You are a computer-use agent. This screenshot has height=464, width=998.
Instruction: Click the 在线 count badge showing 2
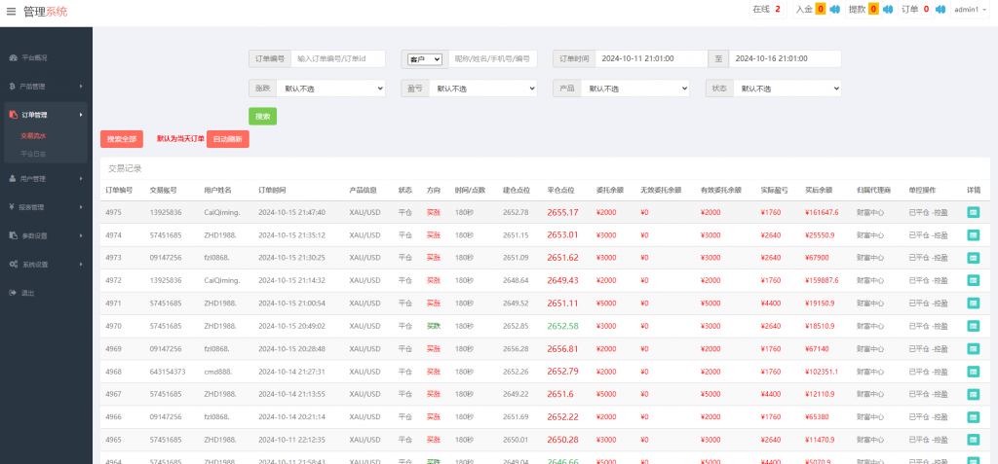tap(778, 10)
